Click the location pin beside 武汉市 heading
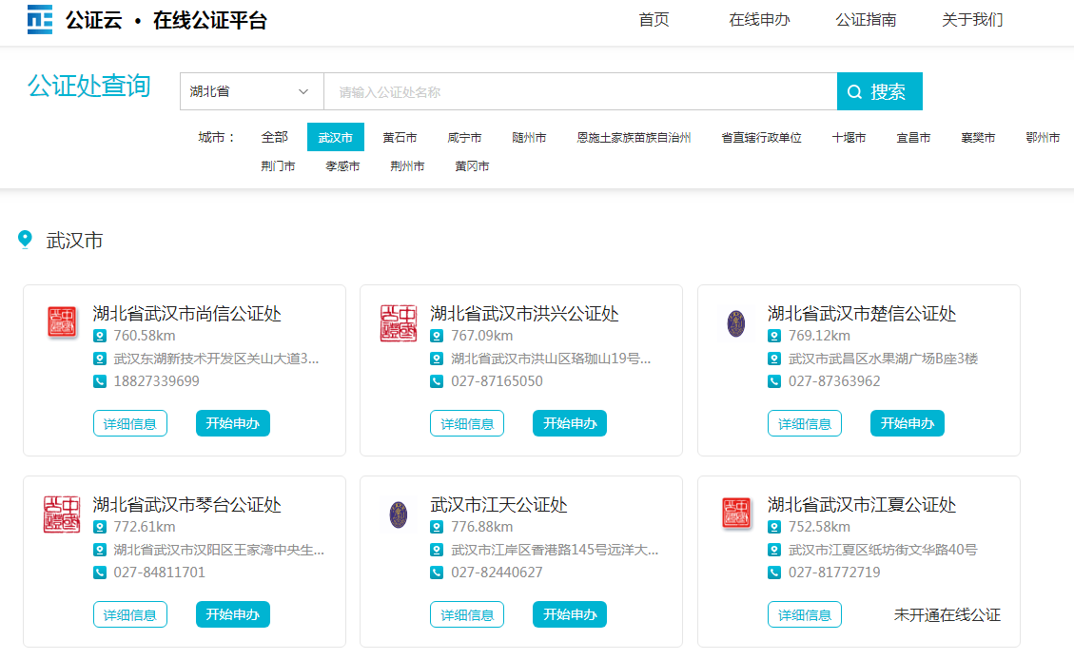This screenshot has height=660, width=1074. click(26, 240)
